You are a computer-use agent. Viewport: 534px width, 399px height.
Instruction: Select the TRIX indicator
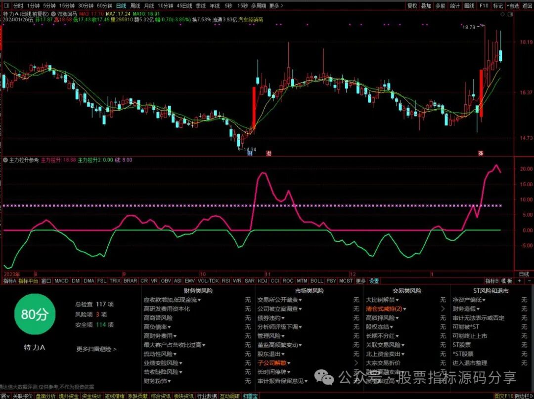click(x=115, y=281)
